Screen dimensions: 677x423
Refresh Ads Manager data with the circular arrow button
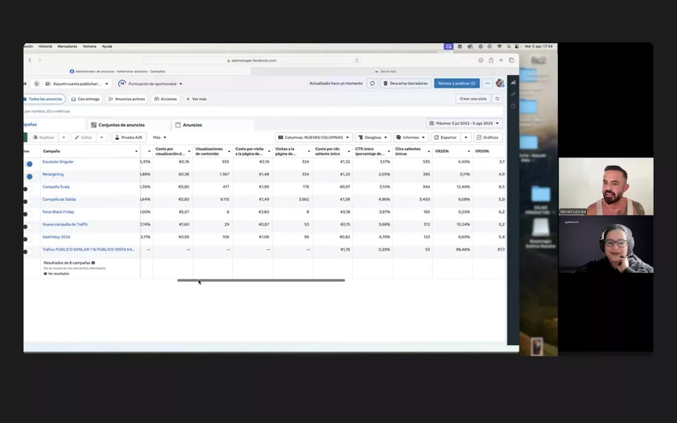(x=372, y=83)
